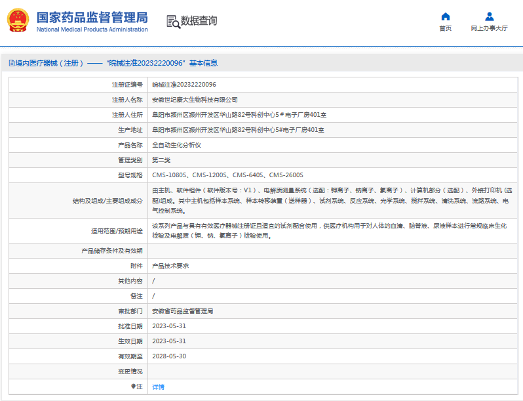Click 第二类 management category value
The image size is (523, 401).
point(161,160)
